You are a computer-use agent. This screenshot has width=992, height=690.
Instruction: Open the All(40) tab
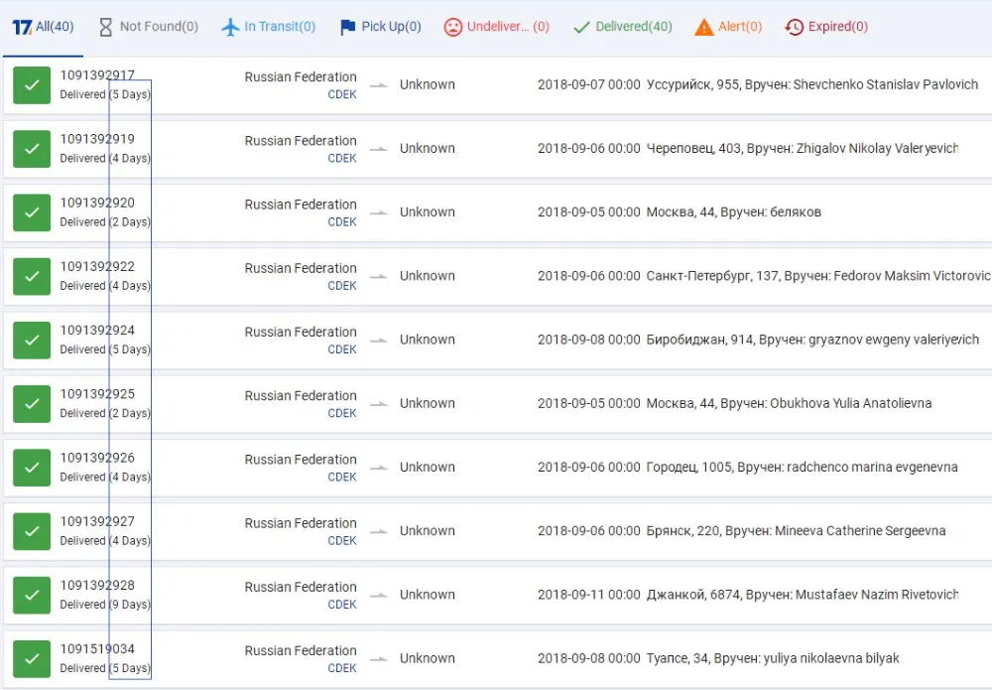coord(43,27)
